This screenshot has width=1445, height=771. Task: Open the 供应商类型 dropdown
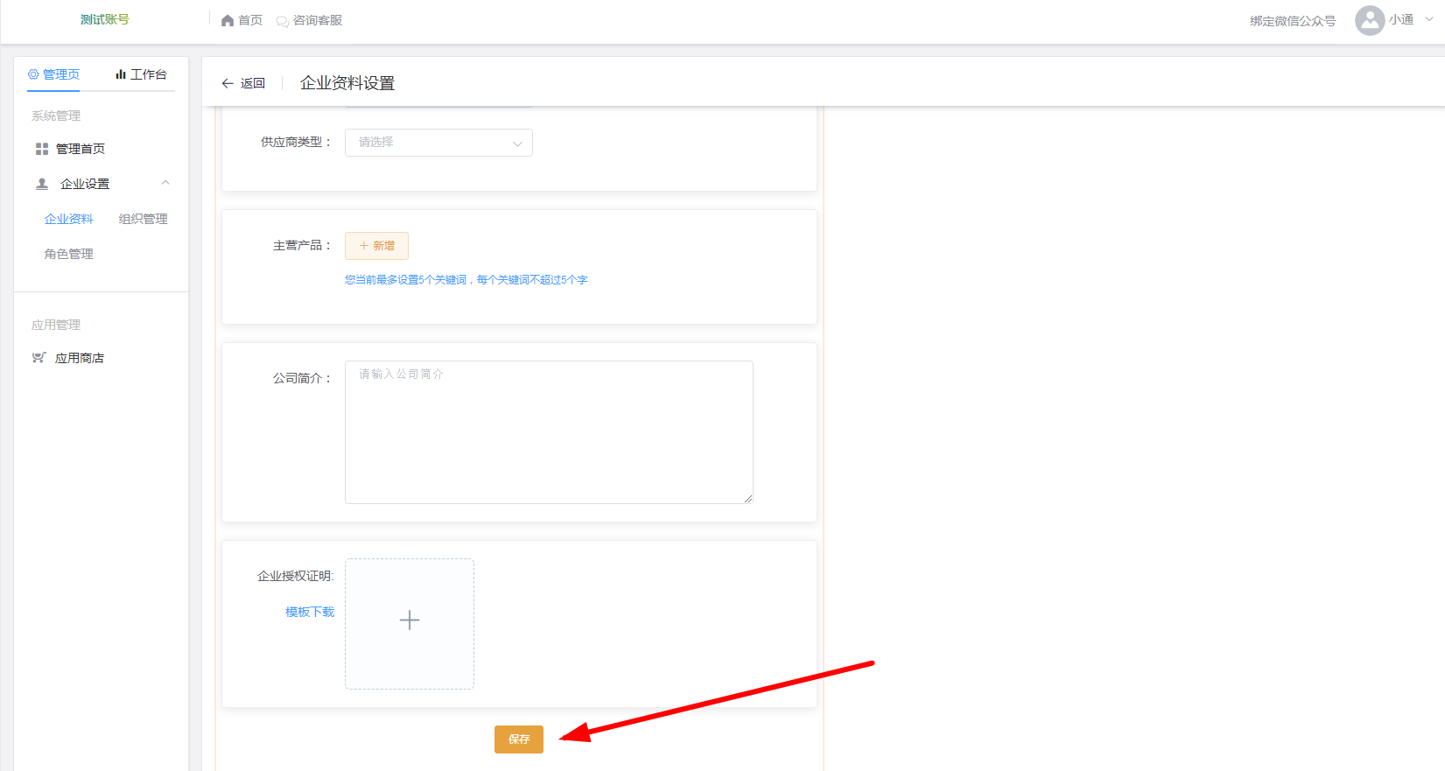(438, 143)
